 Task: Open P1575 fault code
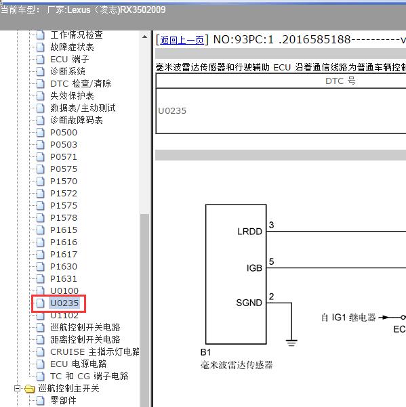click(x=64, y=206)
